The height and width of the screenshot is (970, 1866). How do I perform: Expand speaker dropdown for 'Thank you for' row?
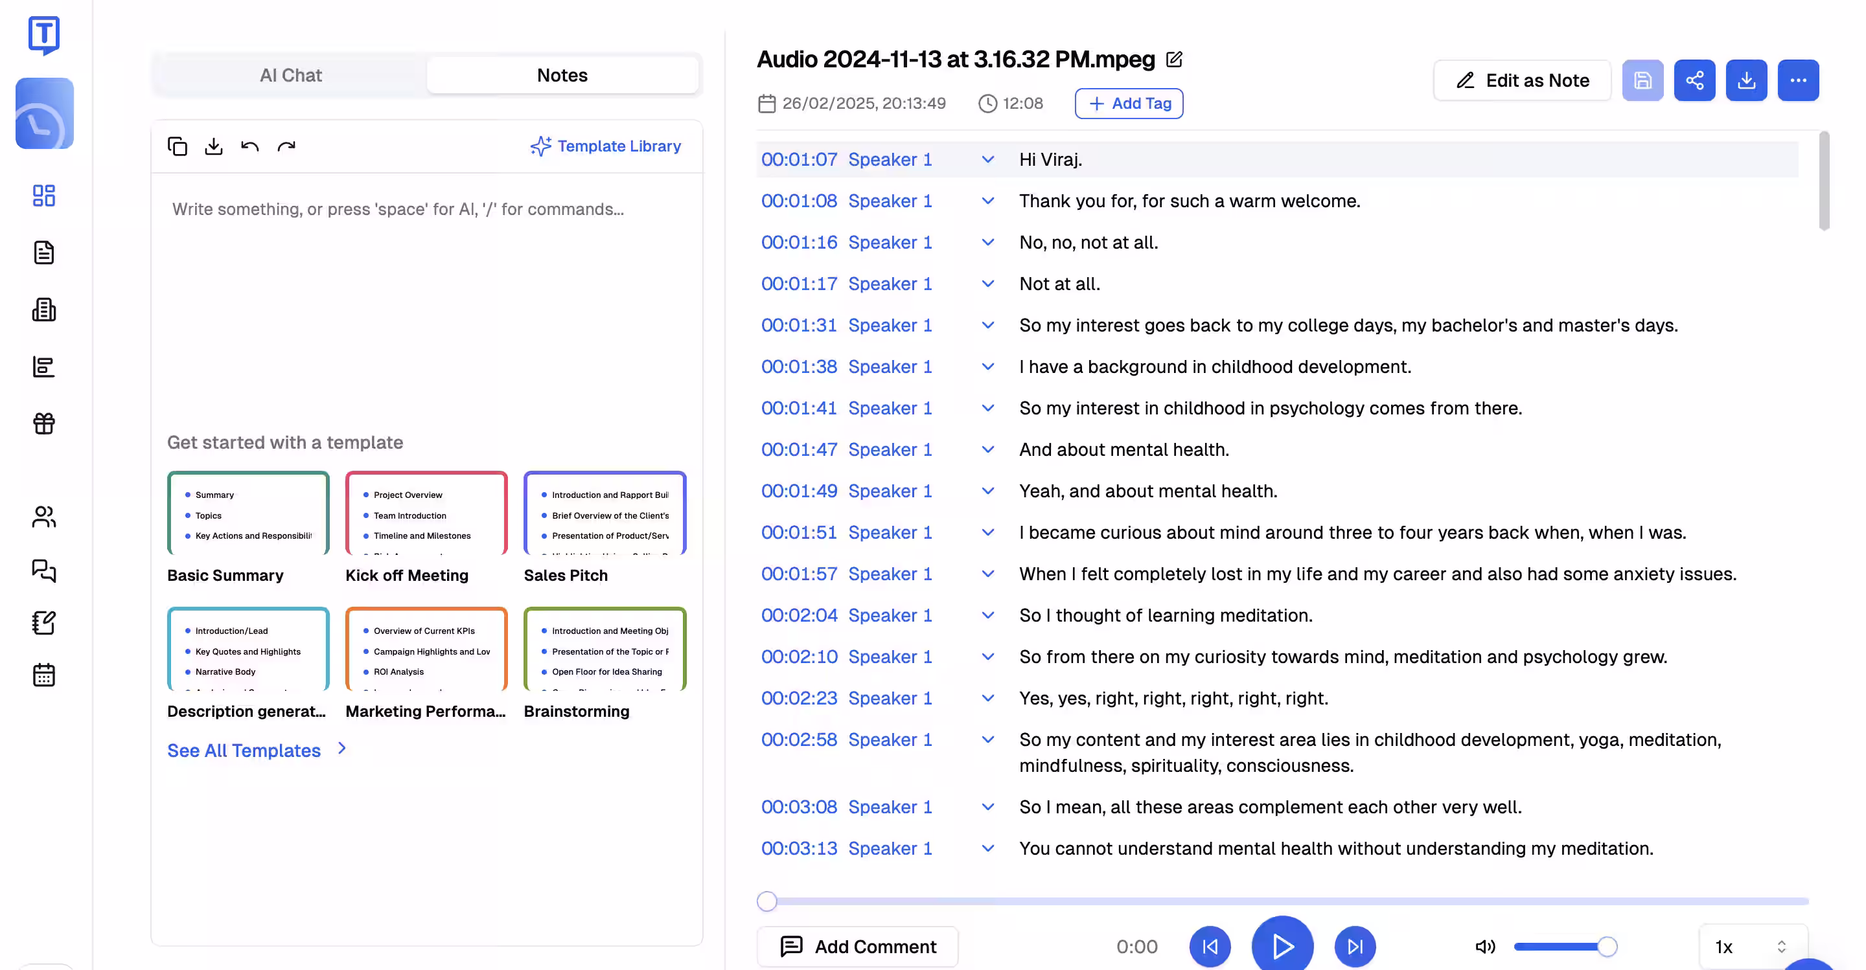[987, 201]
